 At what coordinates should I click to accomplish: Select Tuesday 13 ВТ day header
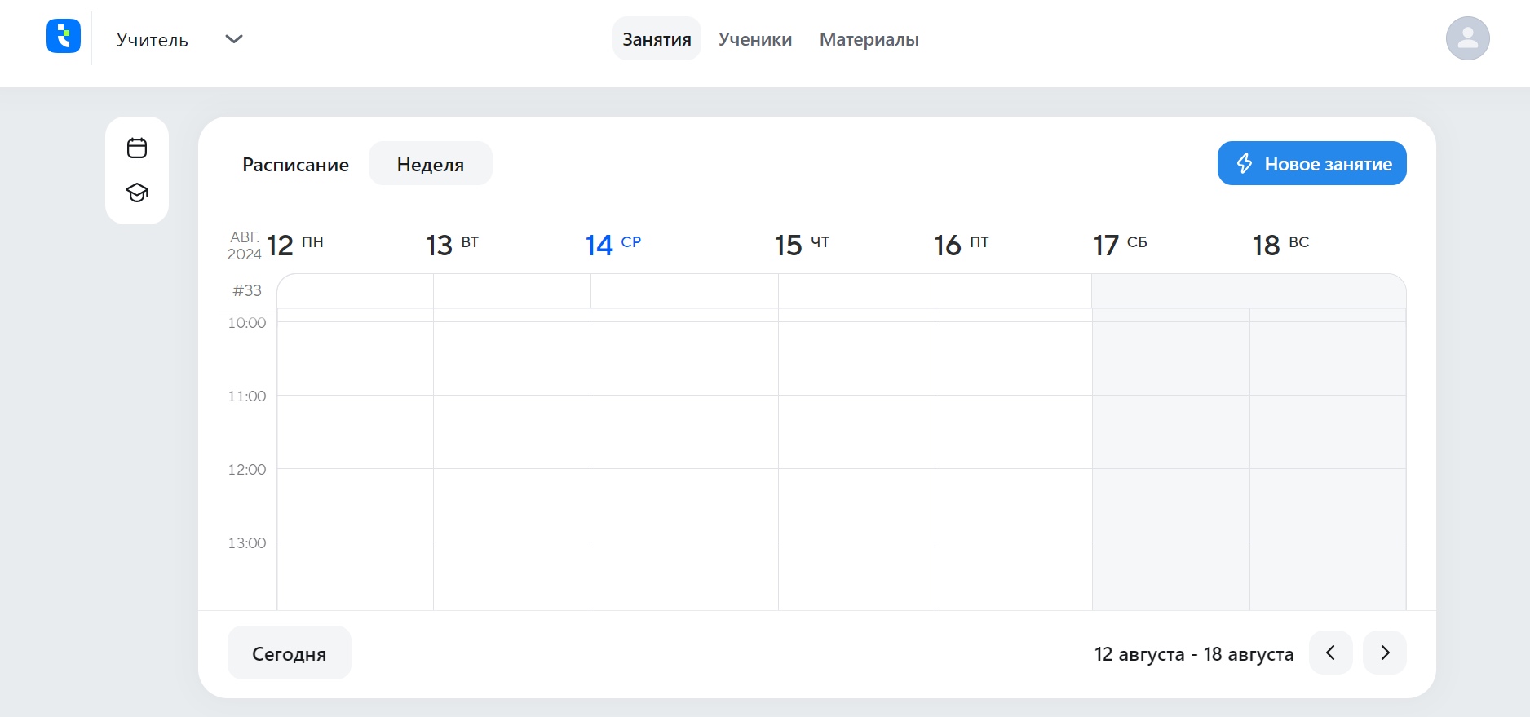(453, 245)
